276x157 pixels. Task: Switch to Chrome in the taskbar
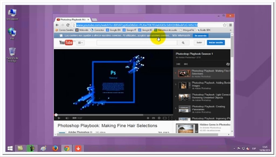coord(67,148)
